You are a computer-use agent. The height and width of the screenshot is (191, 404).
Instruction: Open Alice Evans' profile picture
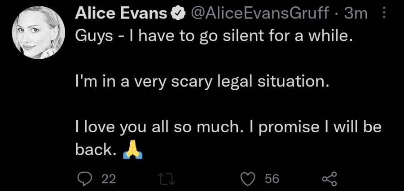tap(39, 32)
